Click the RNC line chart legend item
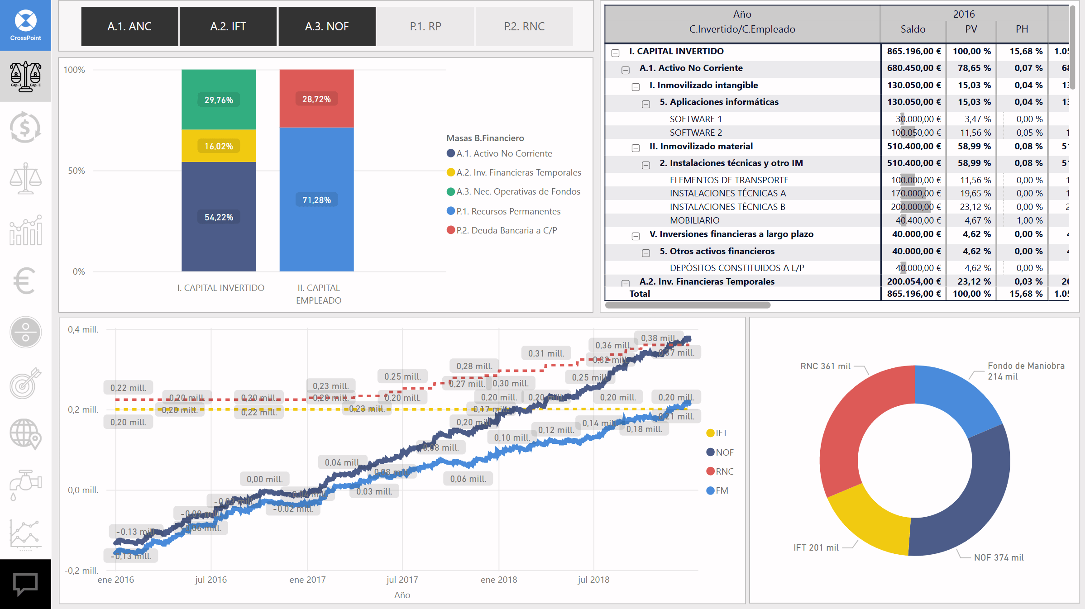 [x=720, y=471]
